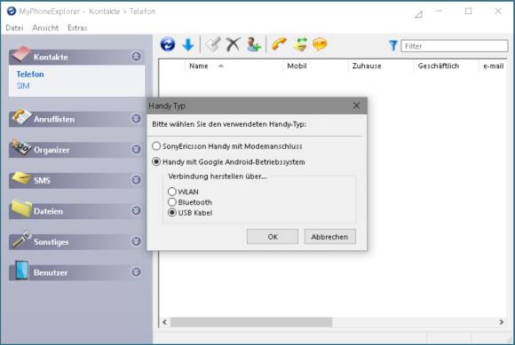Choose USB Kabel connection radio button

click(171, 213)
